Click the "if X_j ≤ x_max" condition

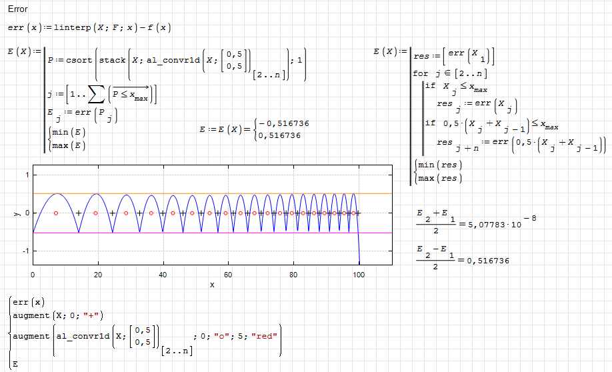(460, 87)
